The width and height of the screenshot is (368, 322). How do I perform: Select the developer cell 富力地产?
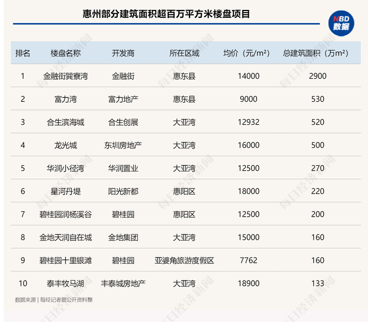pos(123,99)
